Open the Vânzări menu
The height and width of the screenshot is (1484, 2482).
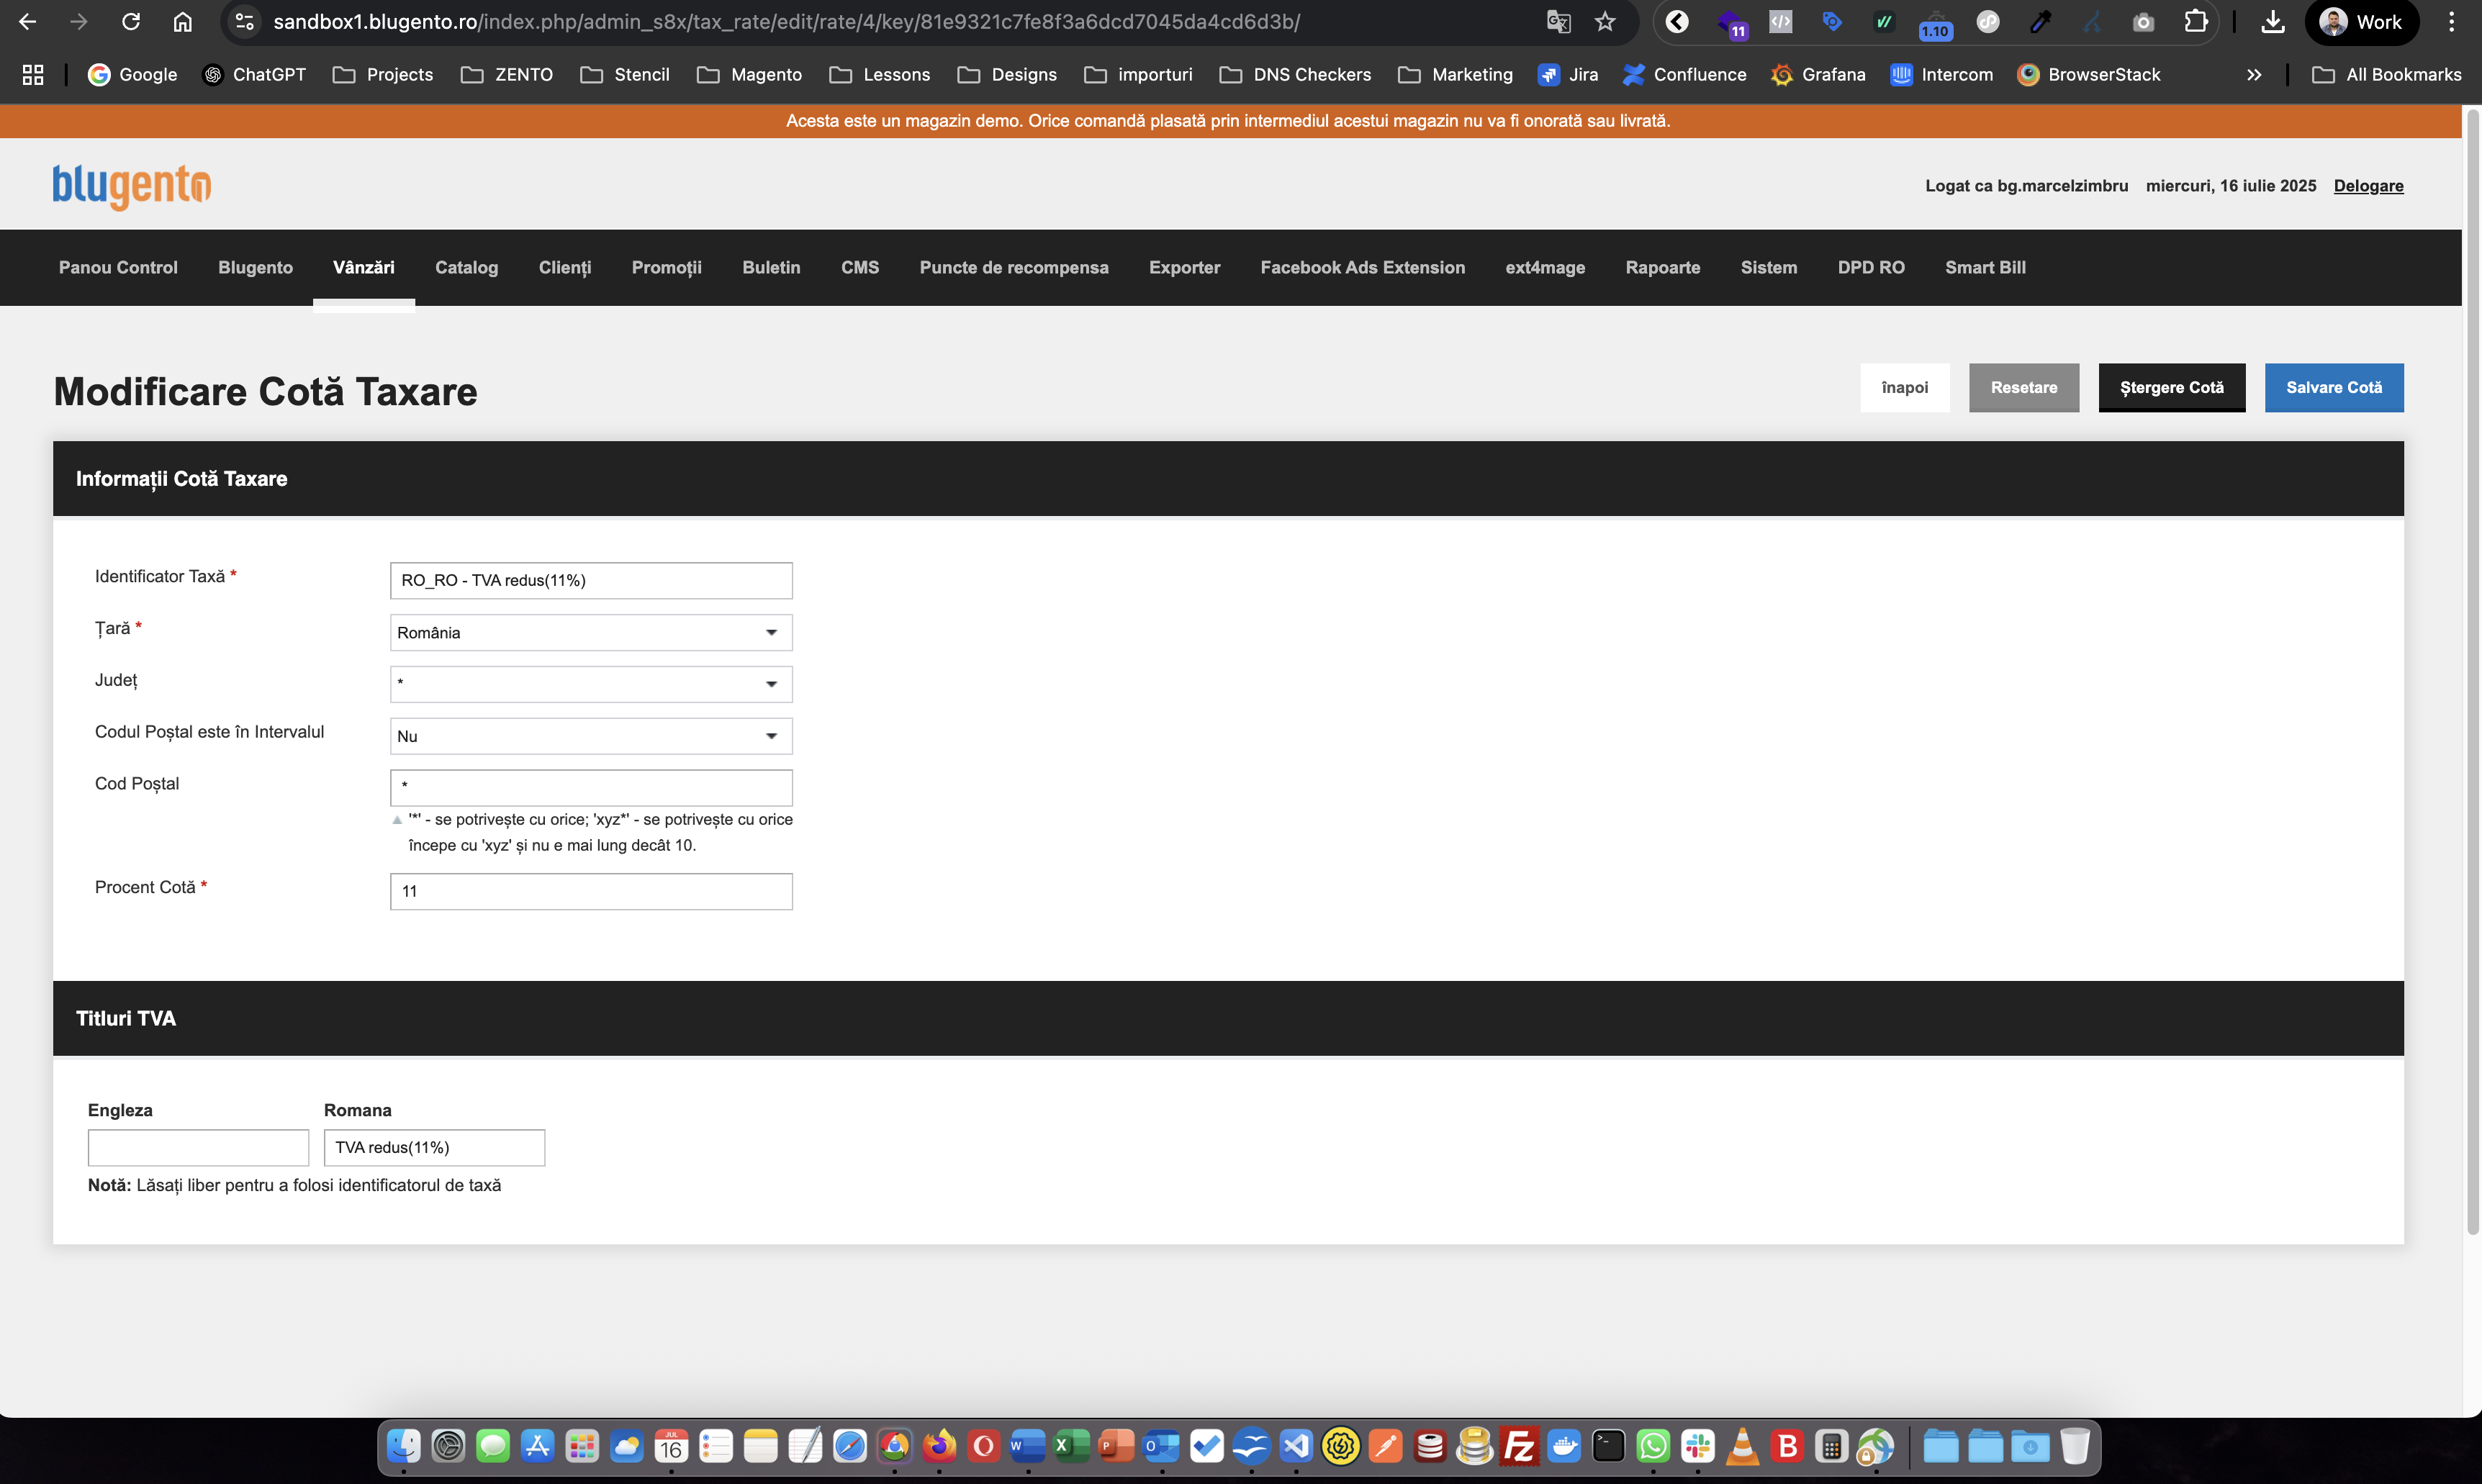[364, 268]
